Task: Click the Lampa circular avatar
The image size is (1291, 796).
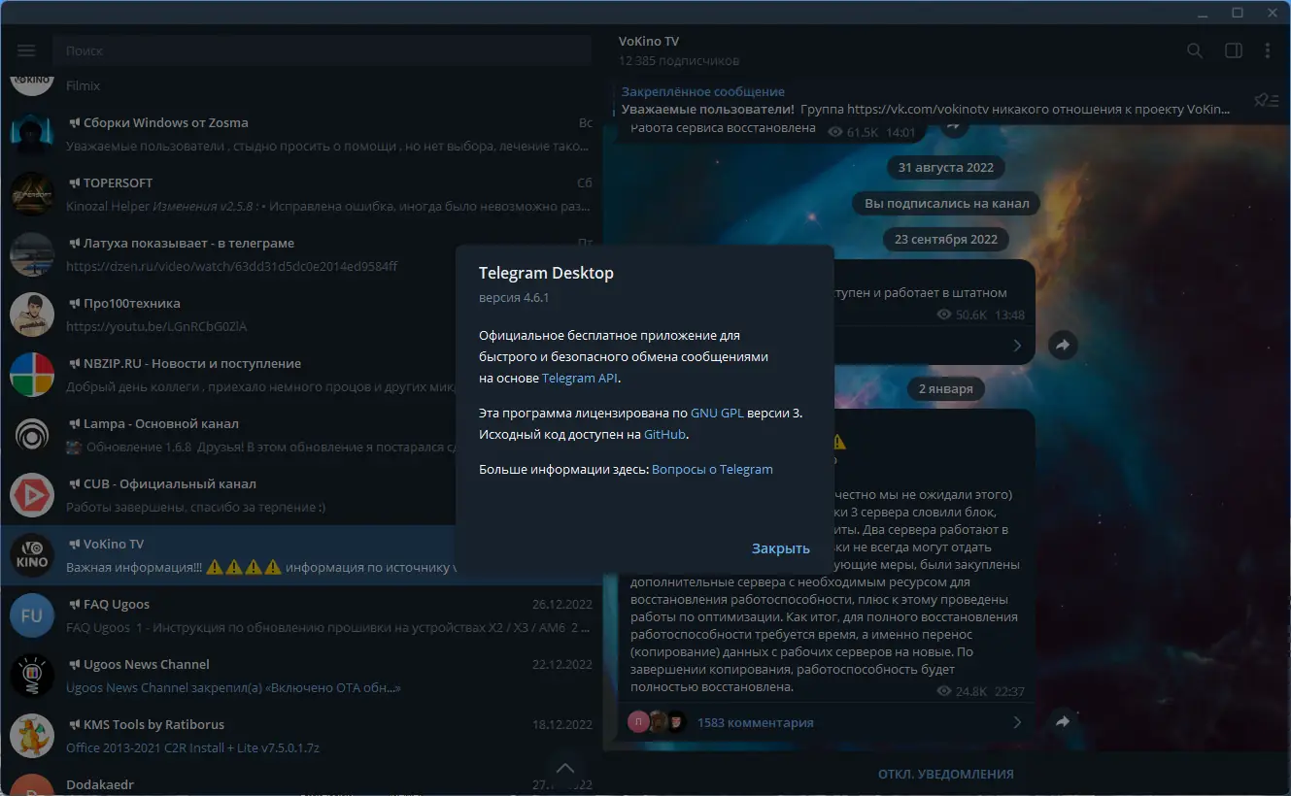Action: [x=32, y=436]
